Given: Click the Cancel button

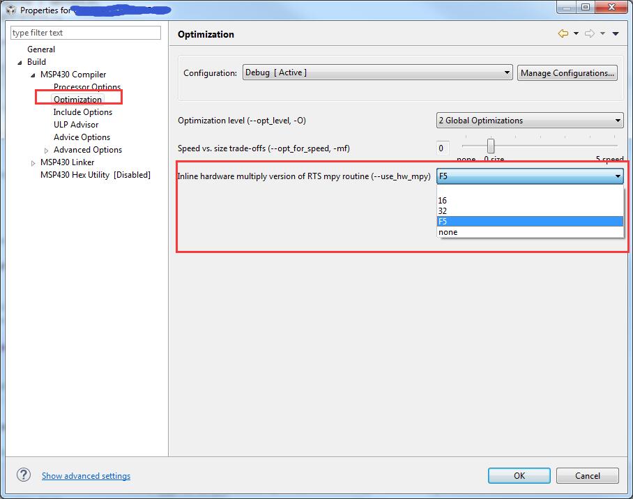Looking at the screenshot, I should (x=588, y=475).
